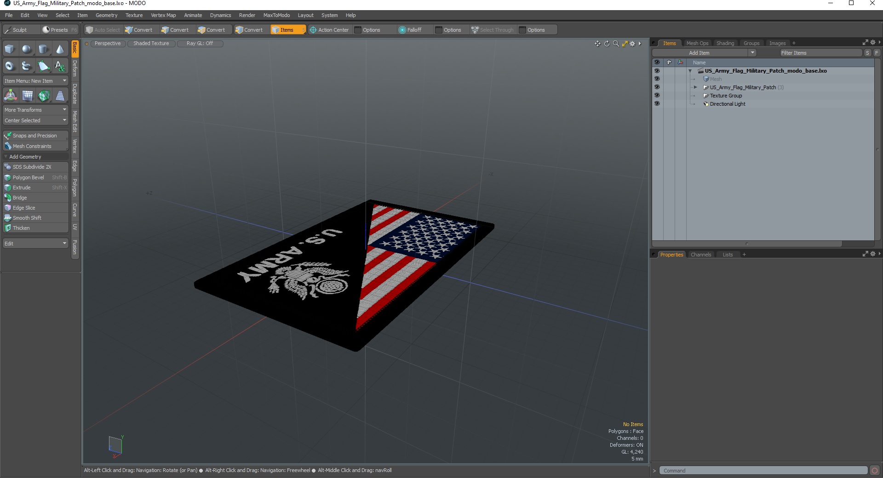Click the Directional Light item icon
This screenshot has height=478, width=883.
(x=706, y=104)
